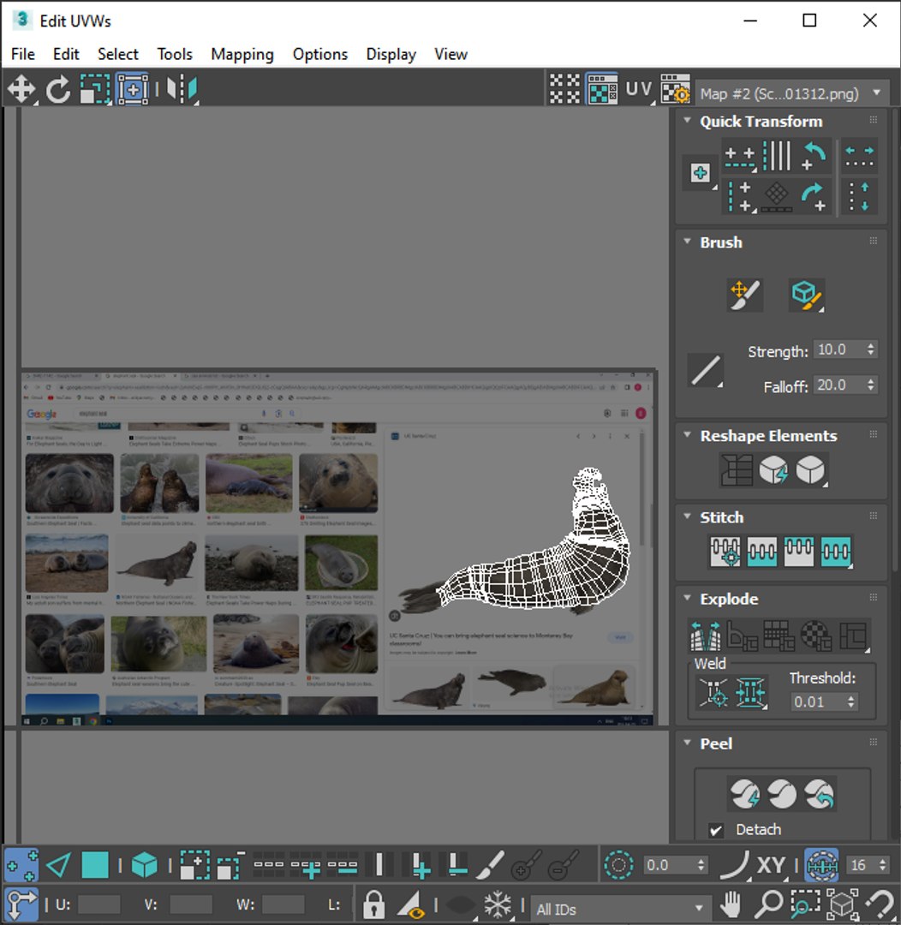
Task: Collapse the Brush rollout
Action: (x=687, y=242)
